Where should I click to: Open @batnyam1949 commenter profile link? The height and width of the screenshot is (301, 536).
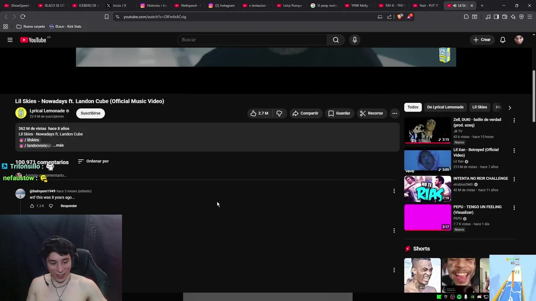(42, 191)
